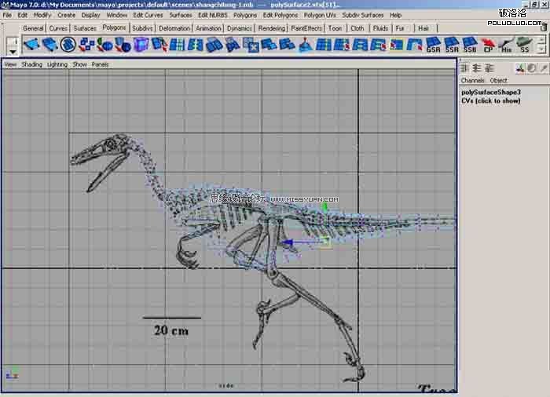Viewport: 550px width, 397px height.
Task: Click the red CP shelf icon
Action: coord(488,46)
